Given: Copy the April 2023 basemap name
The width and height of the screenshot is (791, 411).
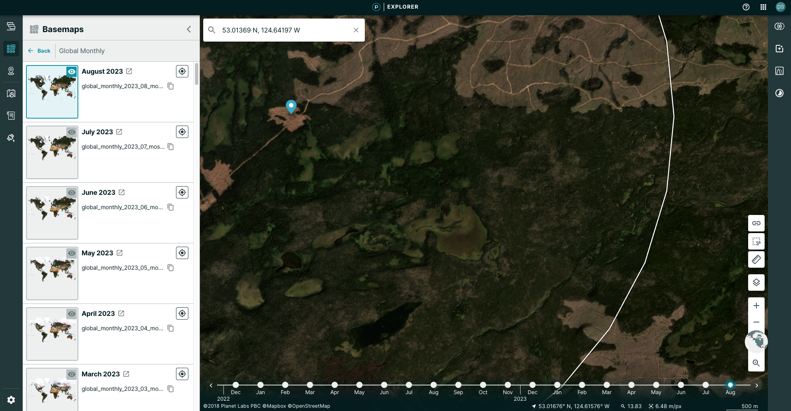Looking at the screenshot, I should 171,328.
